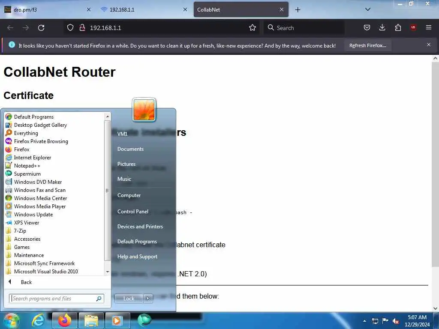Open the Extensions puzzle icon
439x329 pixels.
[398, 27]
